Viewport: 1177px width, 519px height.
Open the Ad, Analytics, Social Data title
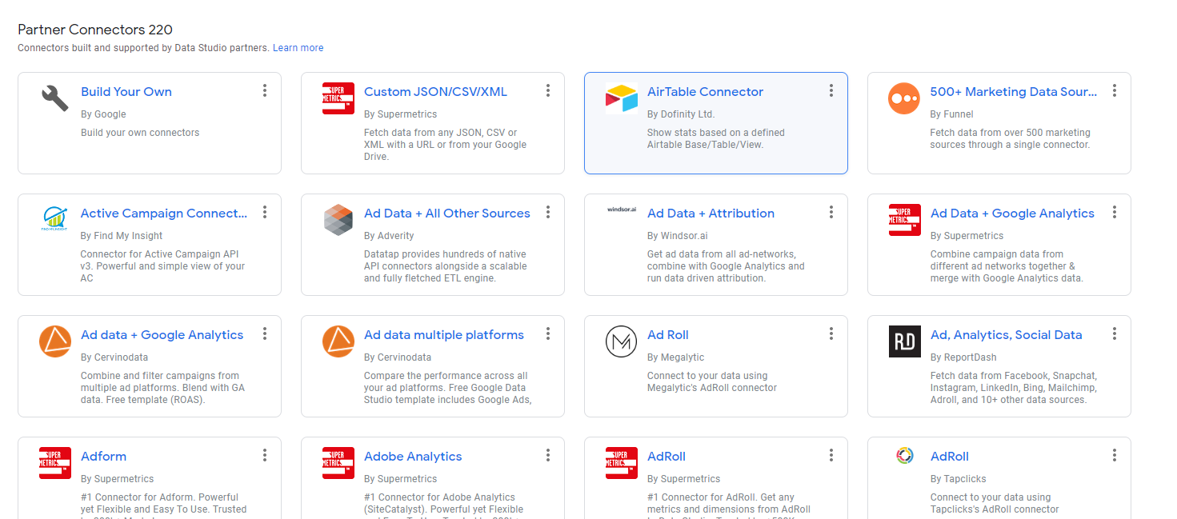coord(1006,335)
